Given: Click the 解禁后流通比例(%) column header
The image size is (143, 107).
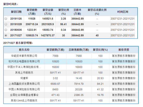Looking at the screenshot, I should click(x=97, y=12).
